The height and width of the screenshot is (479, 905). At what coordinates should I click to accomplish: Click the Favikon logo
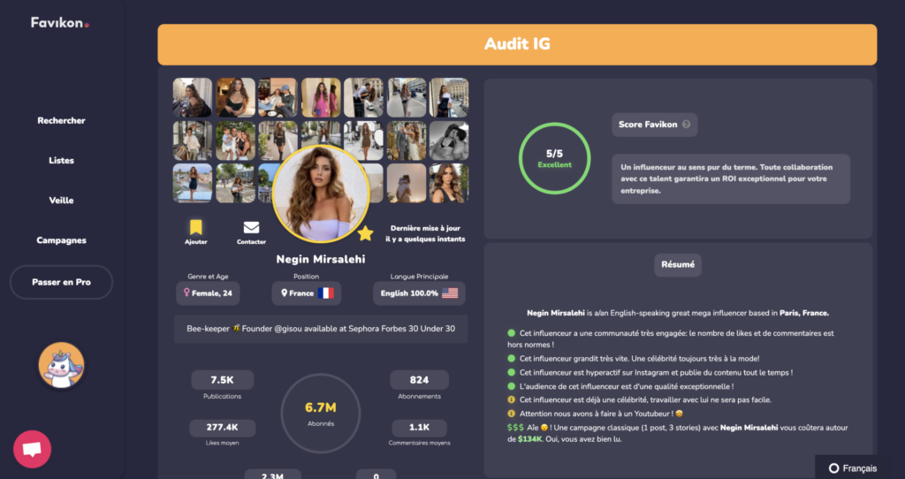pyautogui.click(x=60, y=23)
